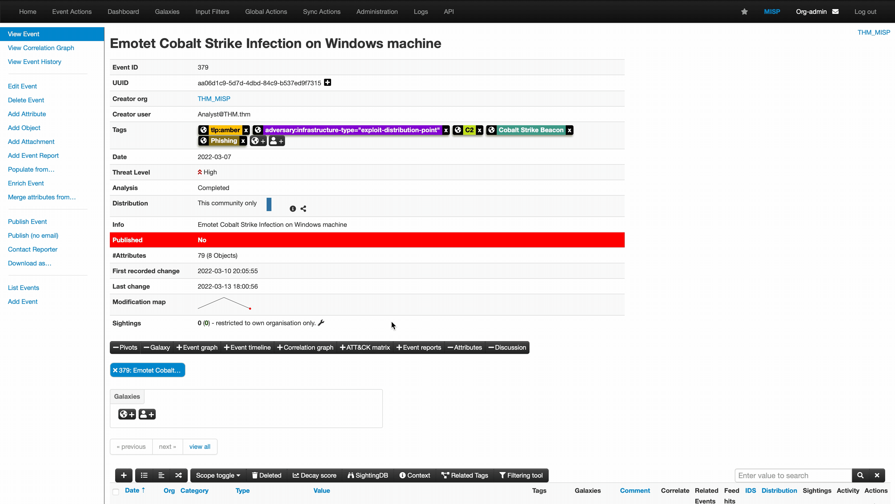
Task: Show Deleted attributes
Action: (267, 475)
